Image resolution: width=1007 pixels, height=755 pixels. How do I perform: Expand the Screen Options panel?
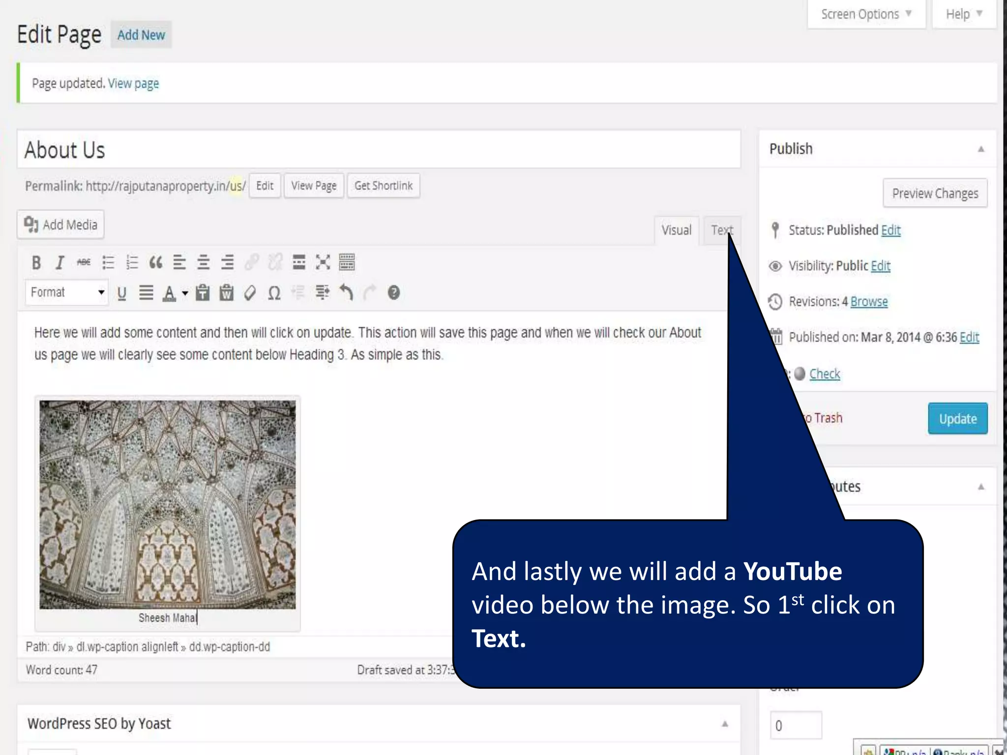tap(866, 14)
